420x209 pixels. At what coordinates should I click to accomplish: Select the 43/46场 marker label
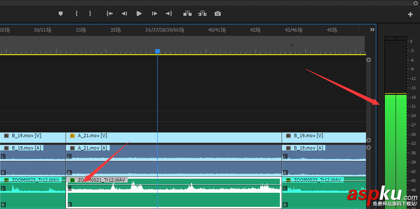tap(294, 30)
